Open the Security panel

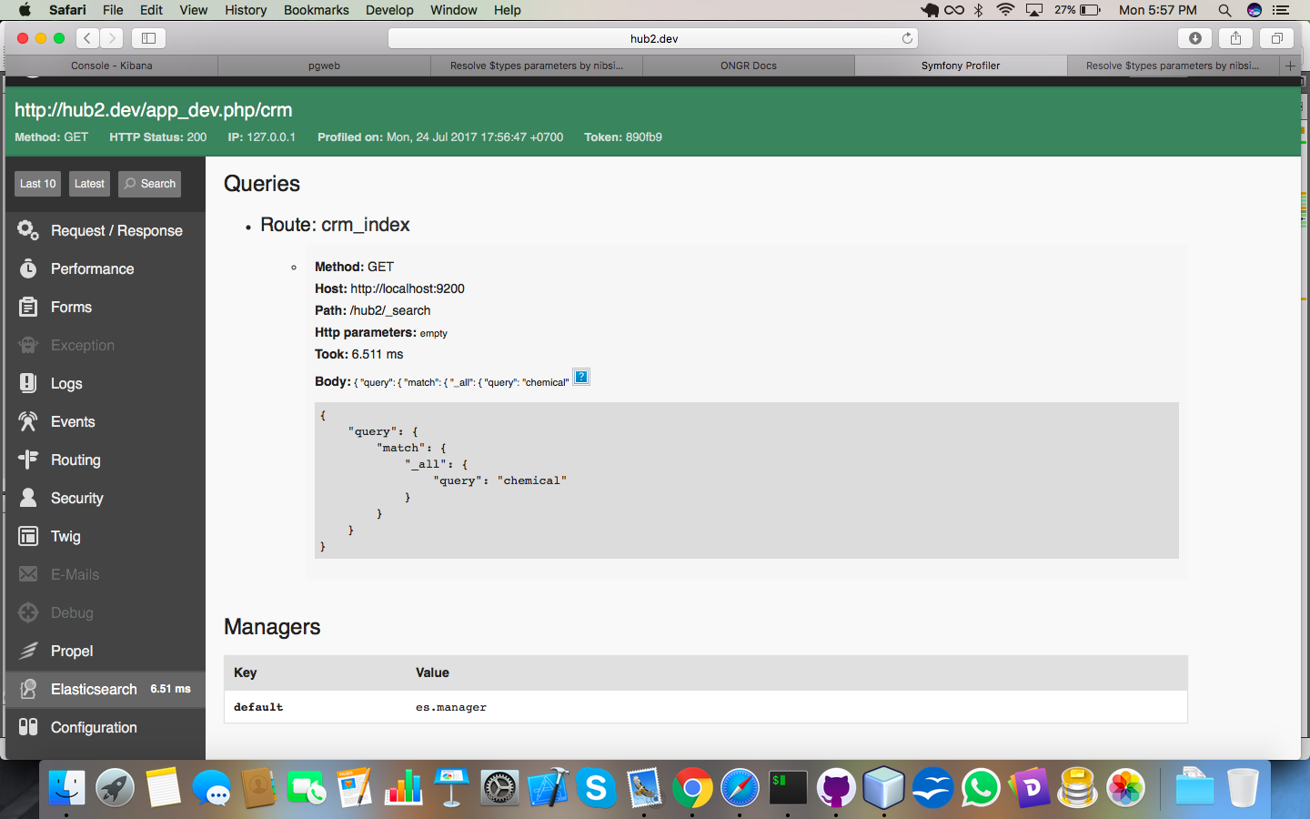77,498
